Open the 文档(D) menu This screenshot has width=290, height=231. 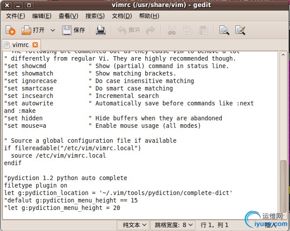pyautogui.click(x=122, y=16)
